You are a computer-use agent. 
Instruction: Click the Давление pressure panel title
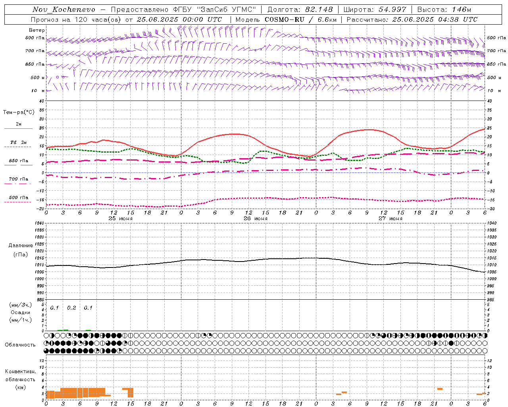pyautogui.click(x=21, y=246)
